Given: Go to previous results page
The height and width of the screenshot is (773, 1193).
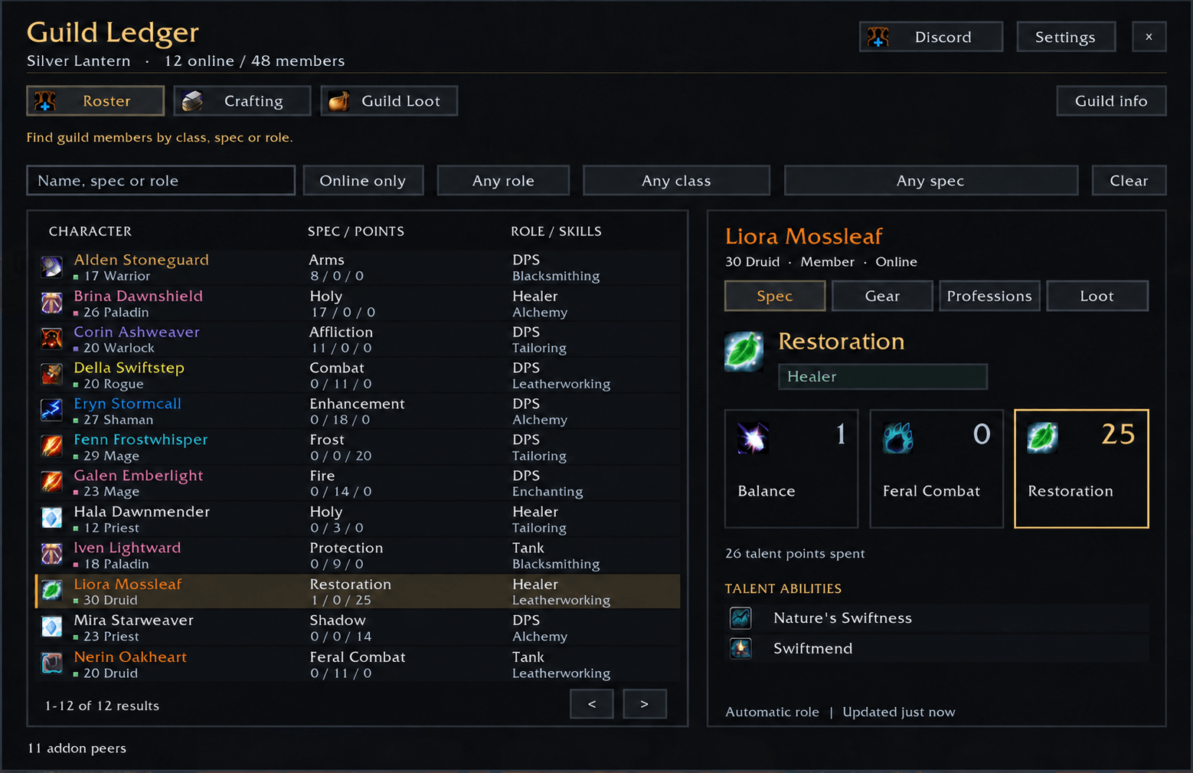Looking at the screenshot, I should 592,703.
